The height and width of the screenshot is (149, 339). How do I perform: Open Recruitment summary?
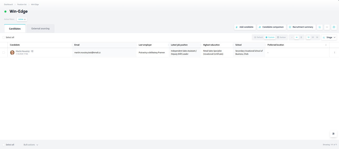point(301,27)
